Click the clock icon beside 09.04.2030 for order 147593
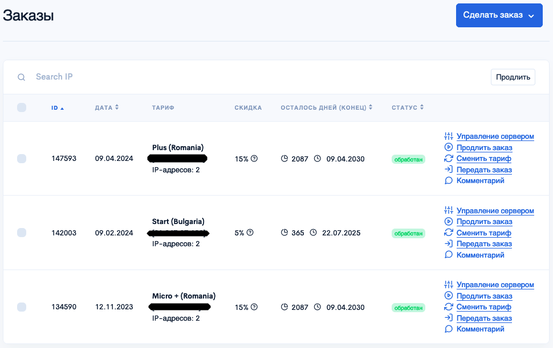Image resolution: width=553 pixels, height=348 pixels. (x=318, y=159)
